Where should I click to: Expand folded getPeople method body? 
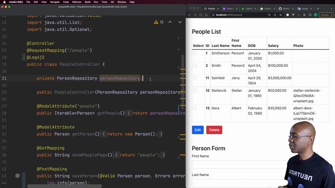129,113
